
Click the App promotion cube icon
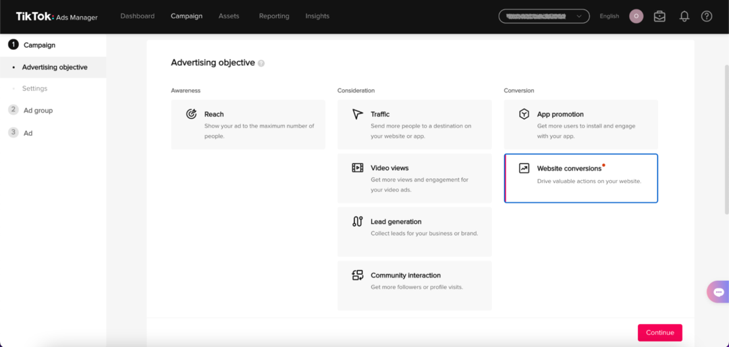(524, 114)
